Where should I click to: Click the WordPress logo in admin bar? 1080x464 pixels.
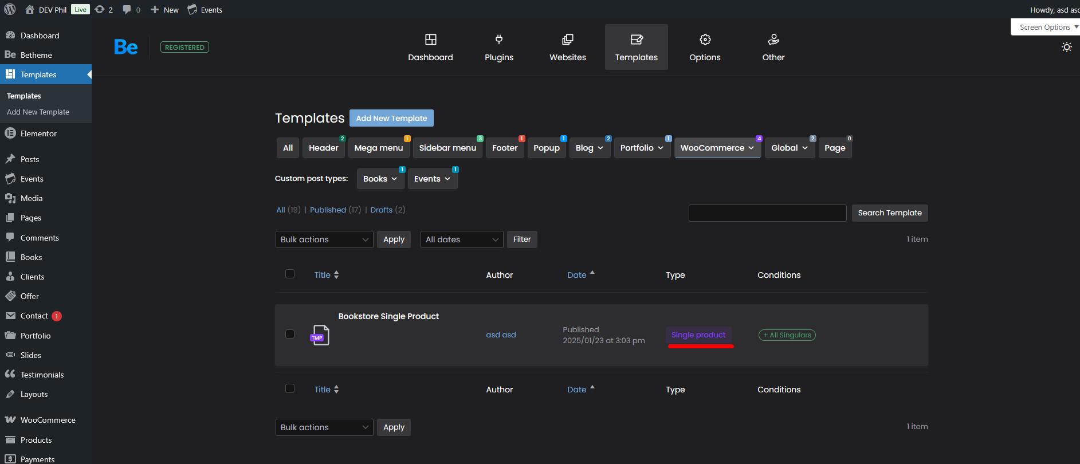tap(10, 10)
